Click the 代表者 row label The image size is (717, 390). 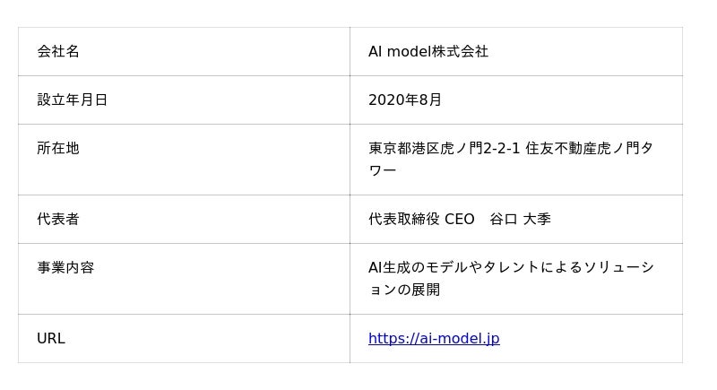pyautogui.click(x=58, y=220)
